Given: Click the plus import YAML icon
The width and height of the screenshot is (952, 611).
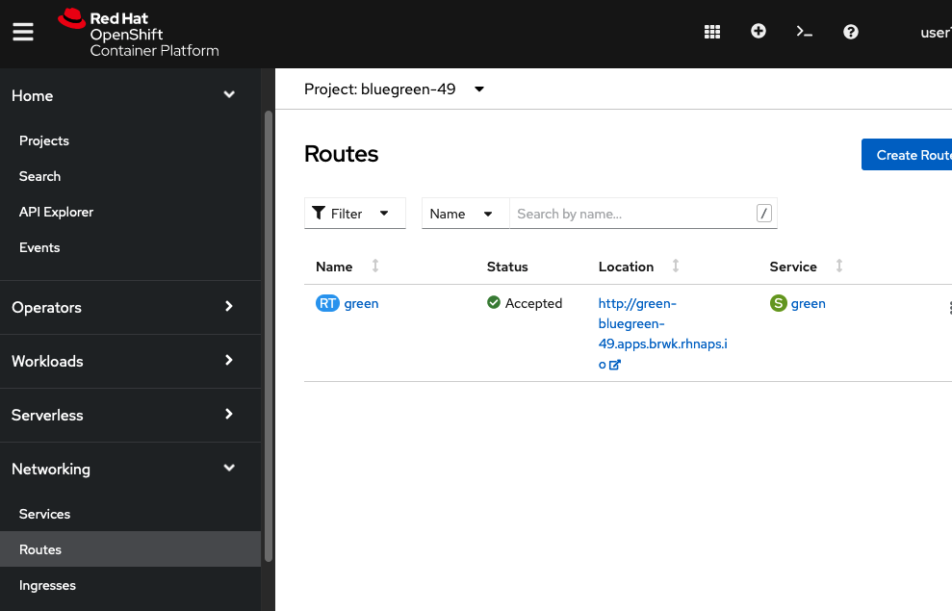Looking at the screenshot, I should [x=759, y=32].
